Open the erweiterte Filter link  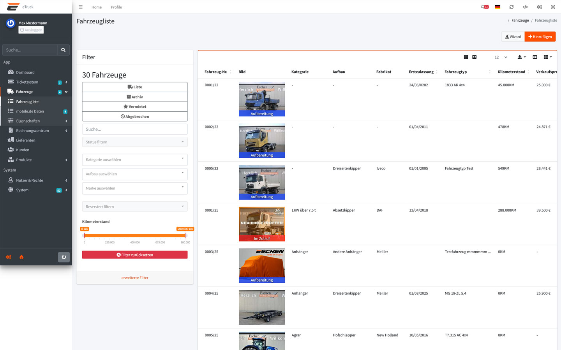(135, 278)
